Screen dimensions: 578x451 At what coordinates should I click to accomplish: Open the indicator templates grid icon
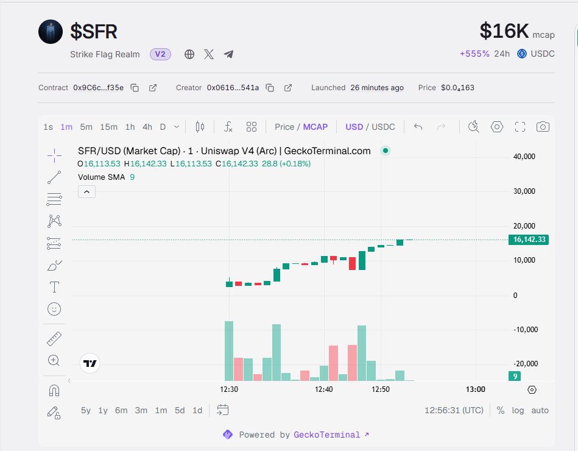252,127
